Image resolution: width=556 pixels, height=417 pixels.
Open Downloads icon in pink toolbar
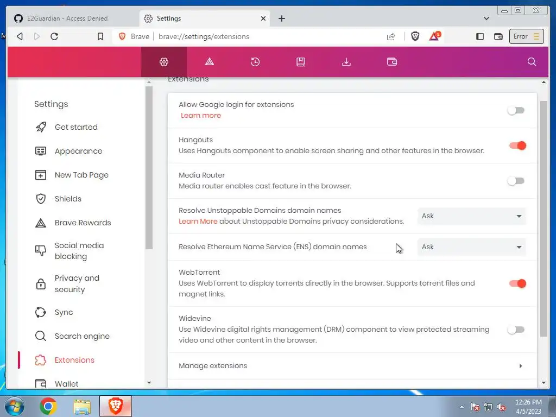tap(346, 62)
